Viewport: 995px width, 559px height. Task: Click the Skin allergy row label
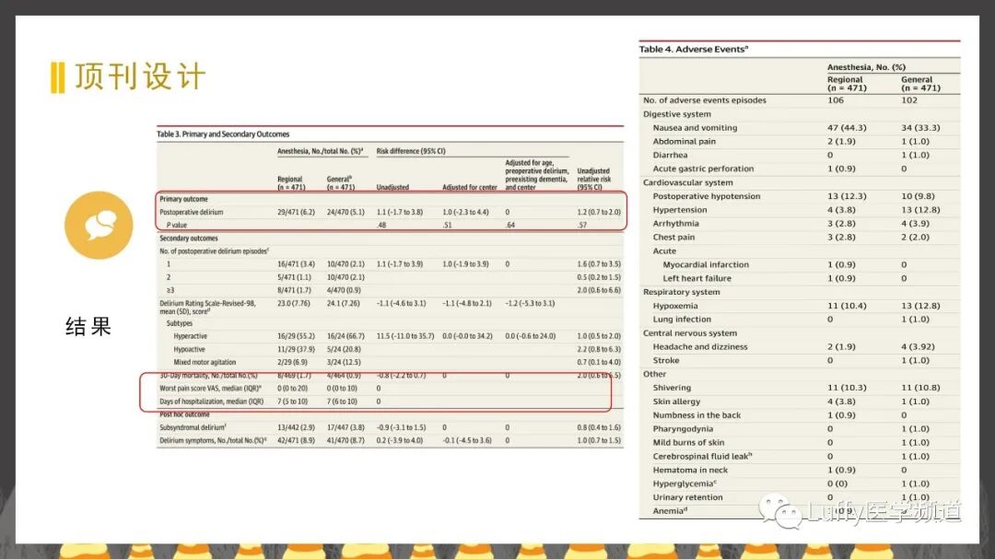point(676,402)
